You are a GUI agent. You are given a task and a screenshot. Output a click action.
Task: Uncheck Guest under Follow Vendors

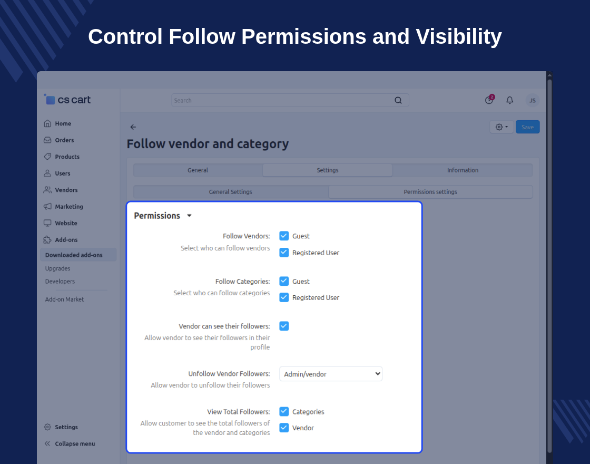(x=284, y=236)
